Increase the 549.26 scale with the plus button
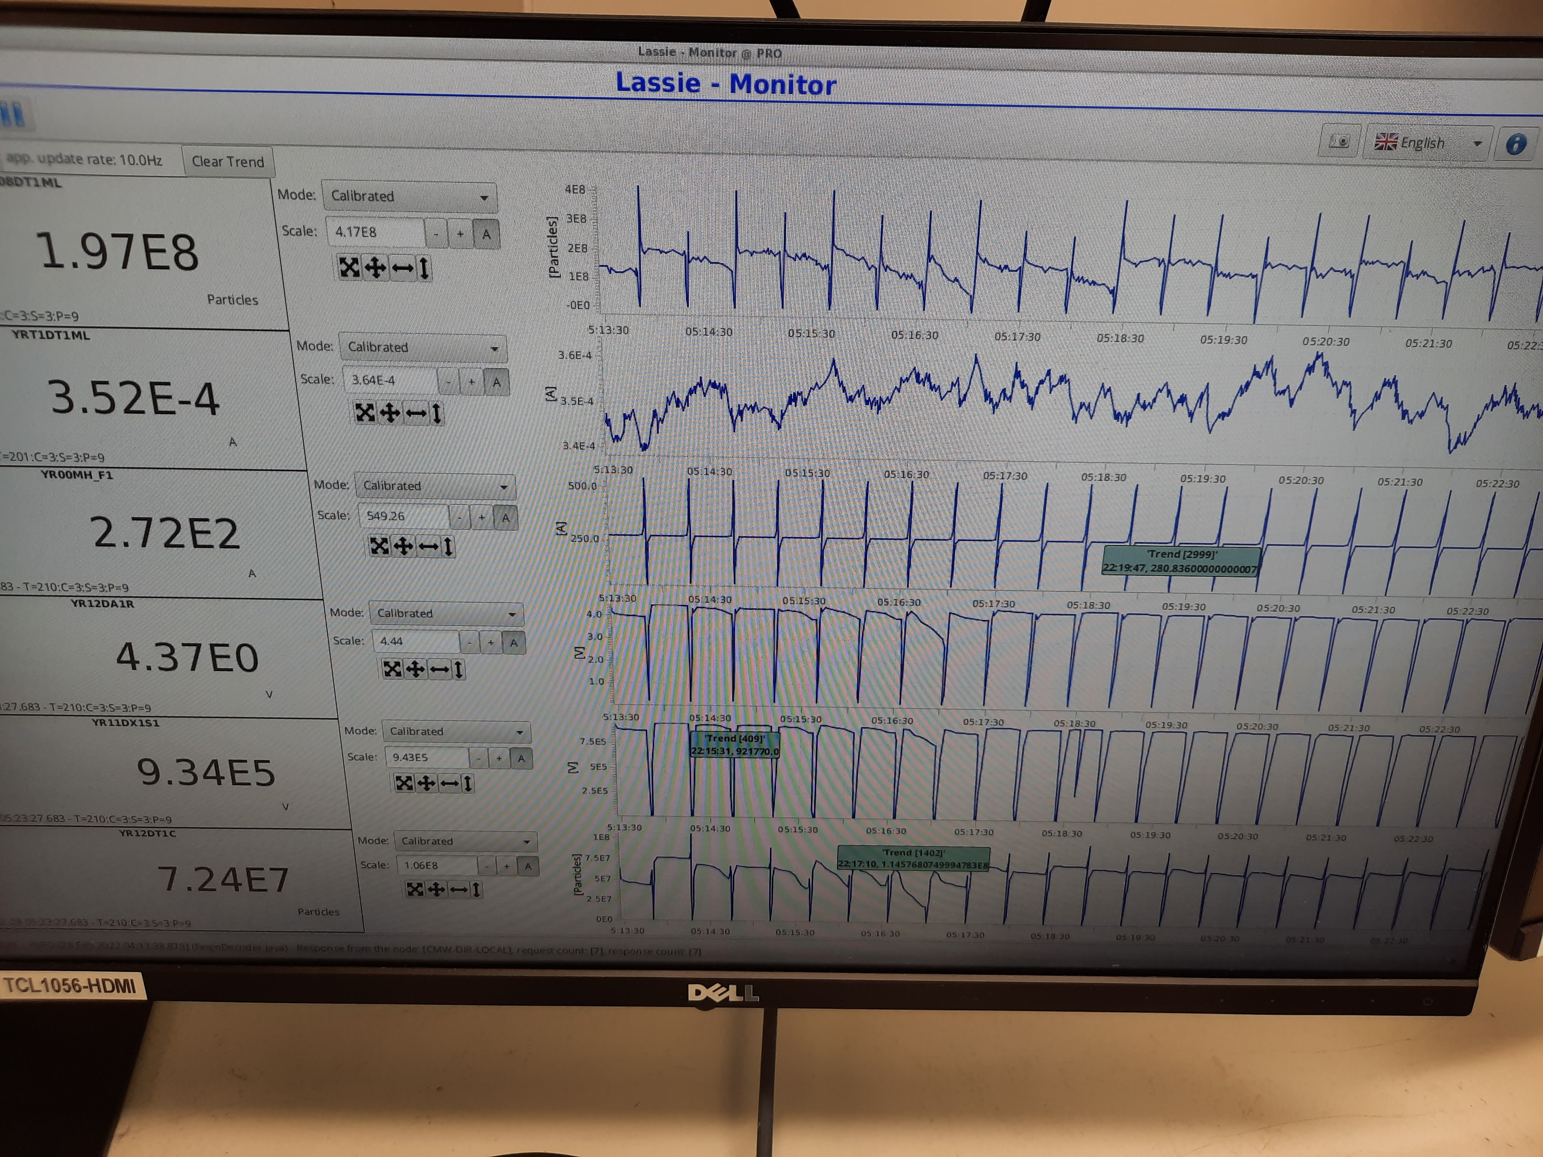This screenshot has width=1543, height=1157. 482,518
